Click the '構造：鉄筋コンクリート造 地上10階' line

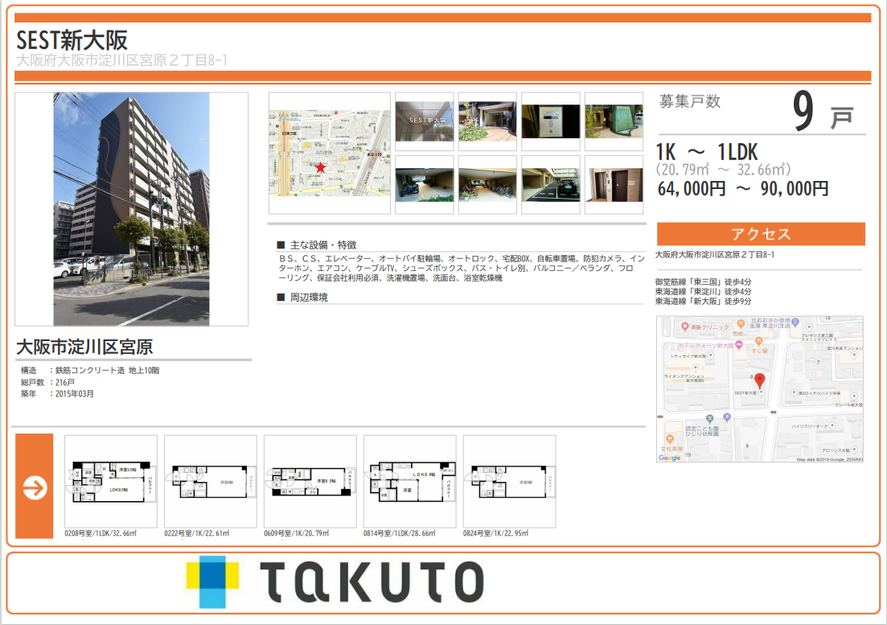90,371
